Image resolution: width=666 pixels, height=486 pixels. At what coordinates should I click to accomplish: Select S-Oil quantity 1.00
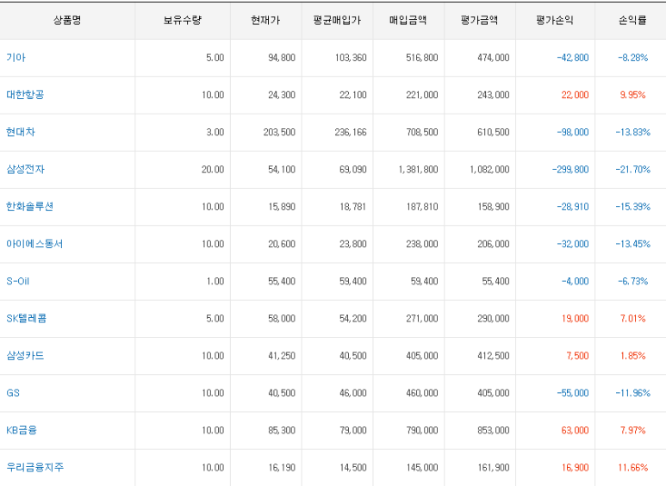click(x=215, y=281)
